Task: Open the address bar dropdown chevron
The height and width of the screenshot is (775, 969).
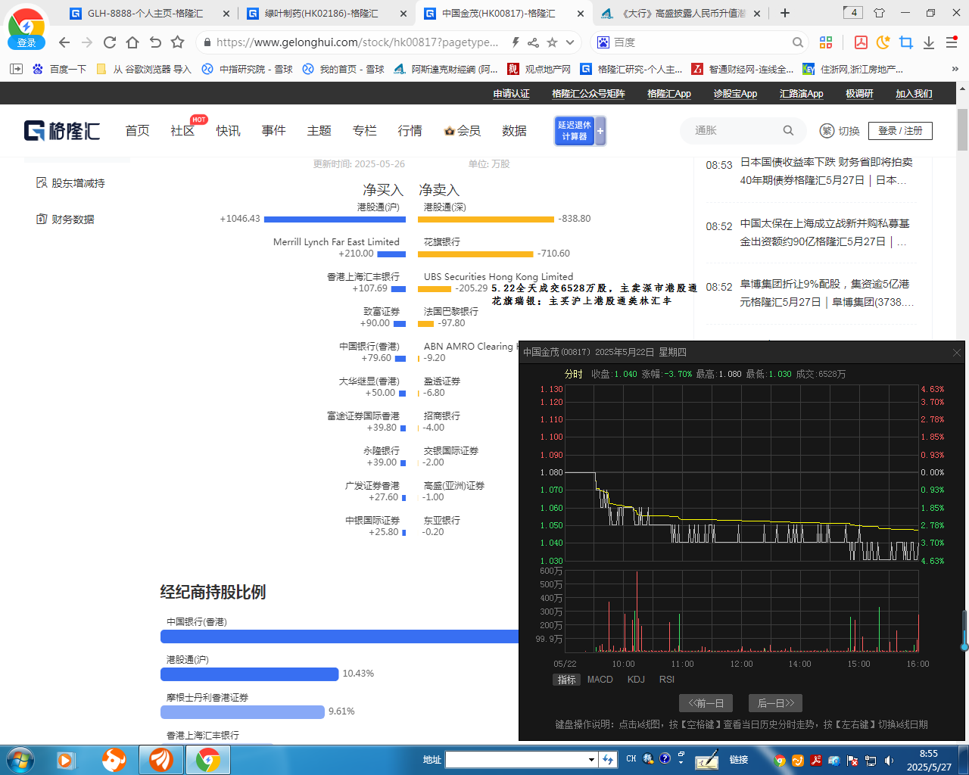Action: click(570, 42)
